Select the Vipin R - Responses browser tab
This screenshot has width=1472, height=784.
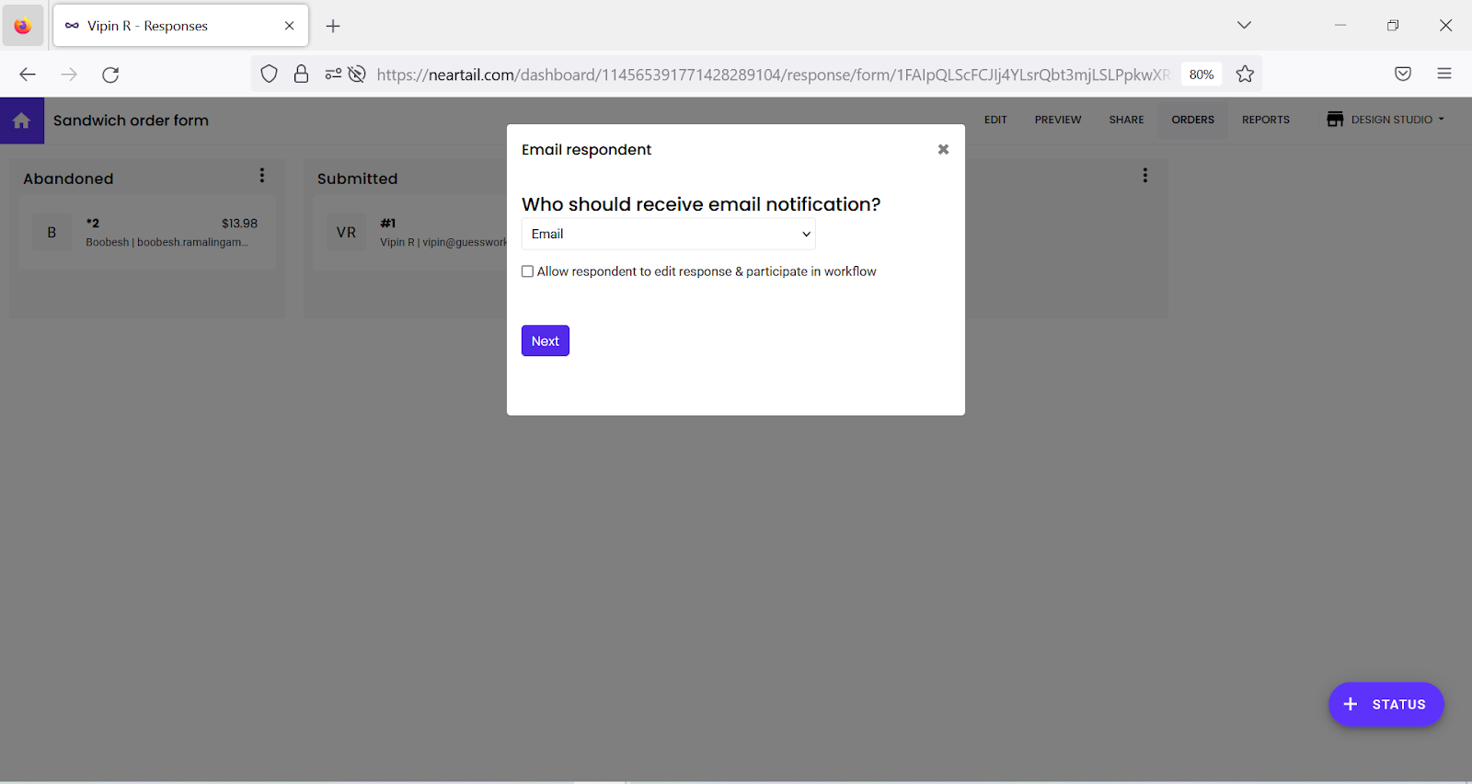181,26
